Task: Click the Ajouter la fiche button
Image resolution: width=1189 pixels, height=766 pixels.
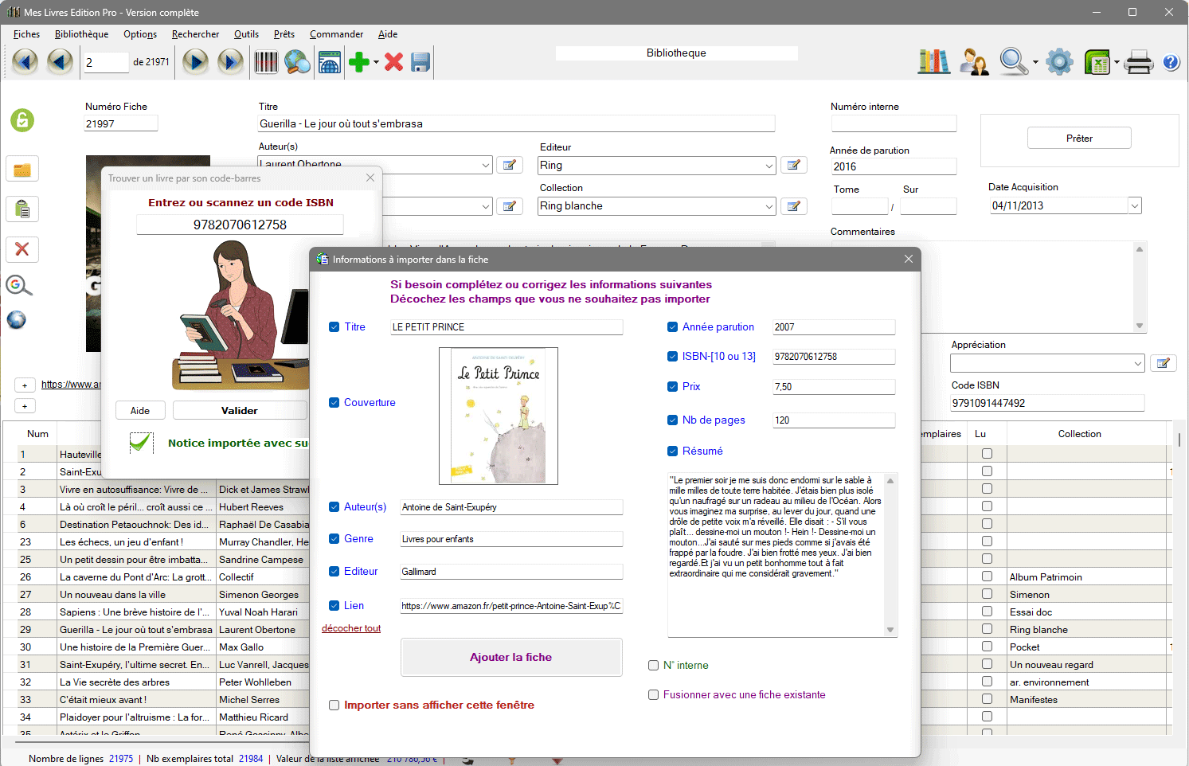Action: tap(511, 658)
